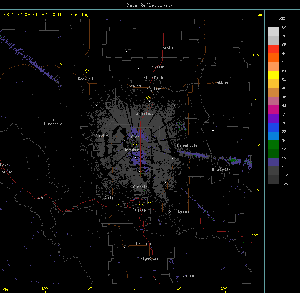Click the asterisk marker above Limestone
Viewport: 300px width, 293px height.
(53, 120)
